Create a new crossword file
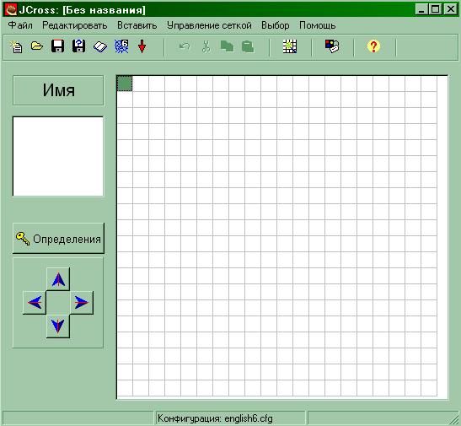This screenshot has height=426, width=461. (16, 46)
